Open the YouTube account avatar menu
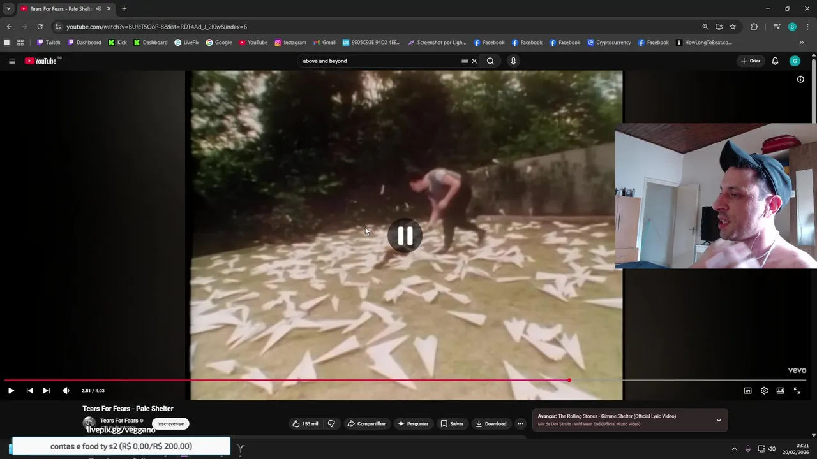817x459 pixels. [x=795, y=61]
